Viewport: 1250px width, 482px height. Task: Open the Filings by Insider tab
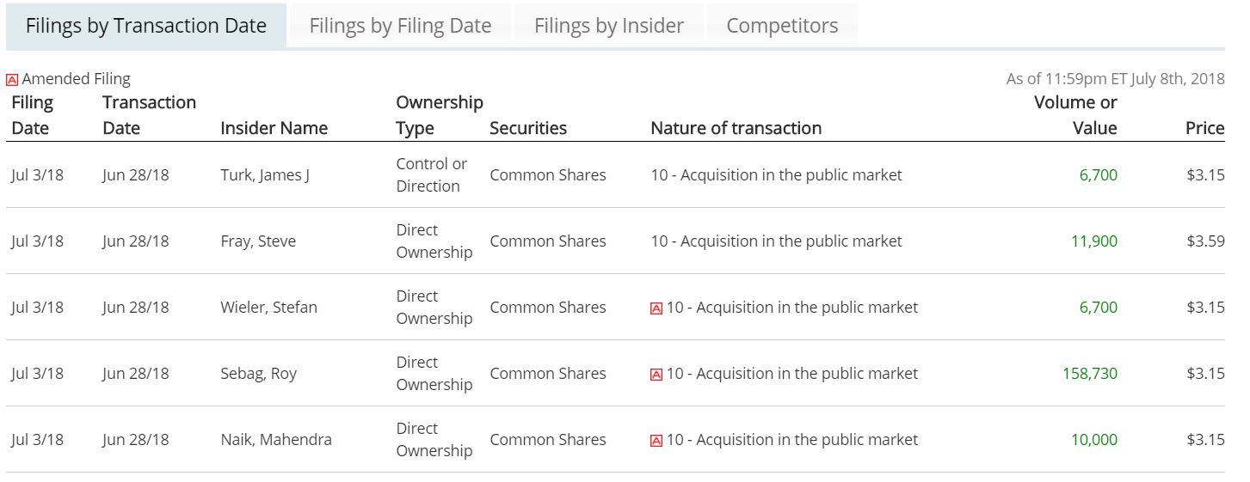pos(609,26)
